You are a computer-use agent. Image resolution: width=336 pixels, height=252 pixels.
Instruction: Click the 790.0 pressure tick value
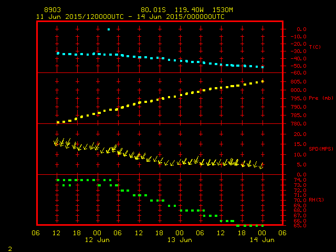299,107
